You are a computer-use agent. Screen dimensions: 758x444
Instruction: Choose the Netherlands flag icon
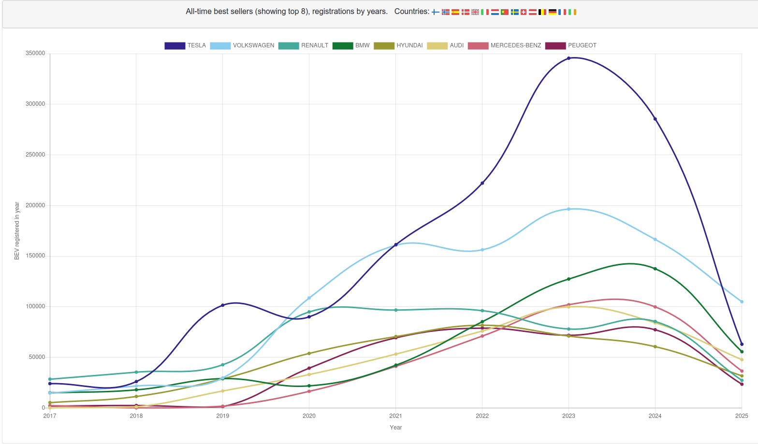click(x=495, y=12)
